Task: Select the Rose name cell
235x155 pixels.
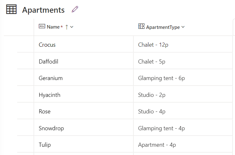Action: pos(84,111)
